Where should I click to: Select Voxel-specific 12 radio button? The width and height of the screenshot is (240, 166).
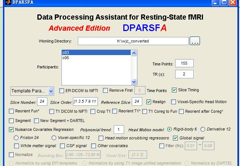pos(54,138)
